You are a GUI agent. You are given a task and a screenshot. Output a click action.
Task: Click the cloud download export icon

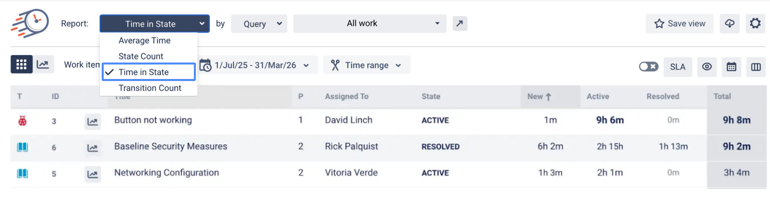coord(730,23)
